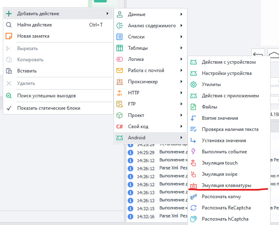Image resolution: width=279 pixels, height=225 pixels.
Task: Choose Новая заметка from context menu
Action: click(x=58, y=36)
